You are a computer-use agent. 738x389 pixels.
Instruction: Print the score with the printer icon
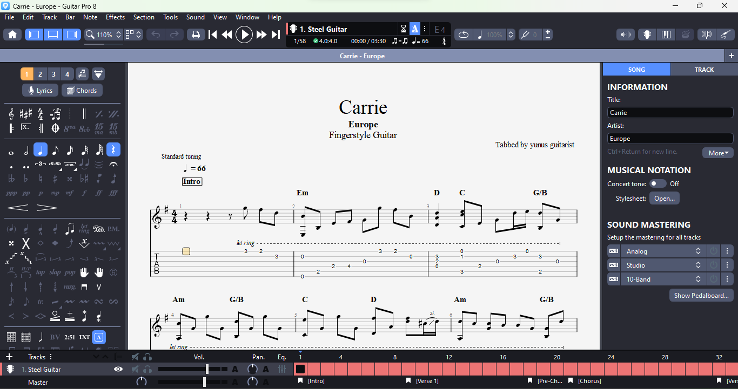pyautogui.click(x=196, y=35)
